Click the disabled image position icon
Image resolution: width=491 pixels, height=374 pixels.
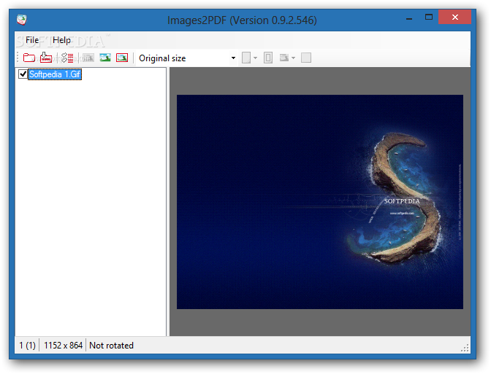coord(284,58)
